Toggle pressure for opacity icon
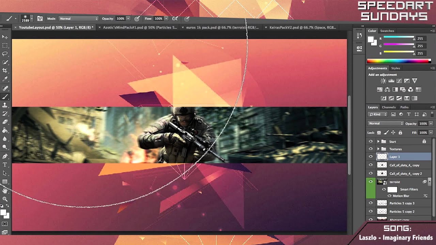The image size is (436, 245). (137, 19)
